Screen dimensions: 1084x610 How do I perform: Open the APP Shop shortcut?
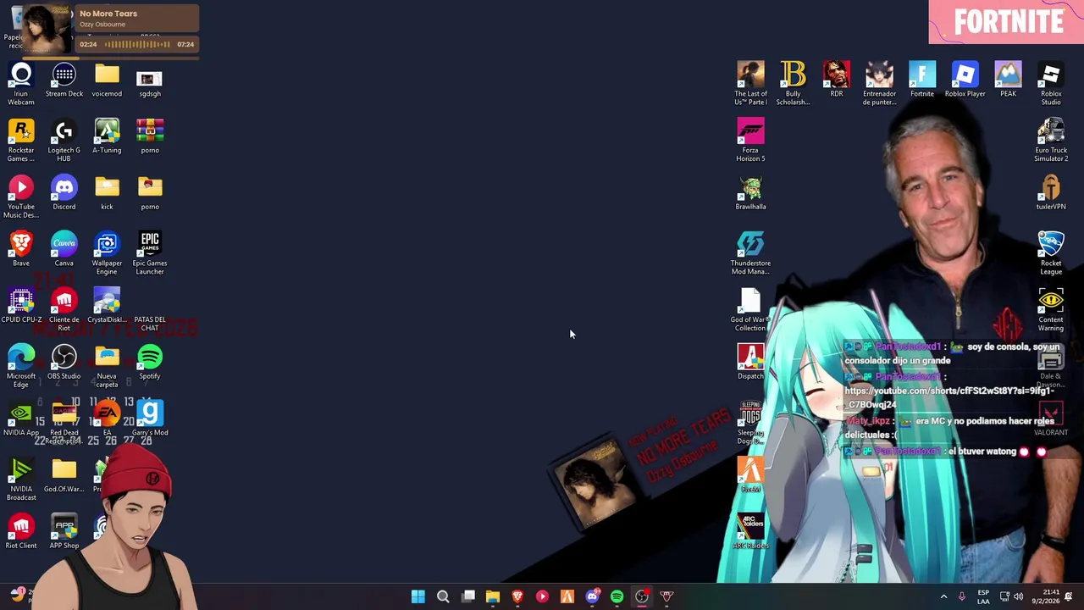pyautogui.click(x=64, y=531)
